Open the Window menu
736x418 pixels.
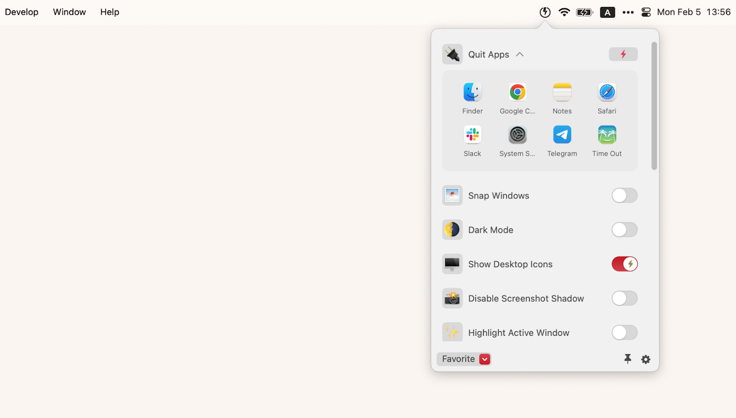coord(69,12)
